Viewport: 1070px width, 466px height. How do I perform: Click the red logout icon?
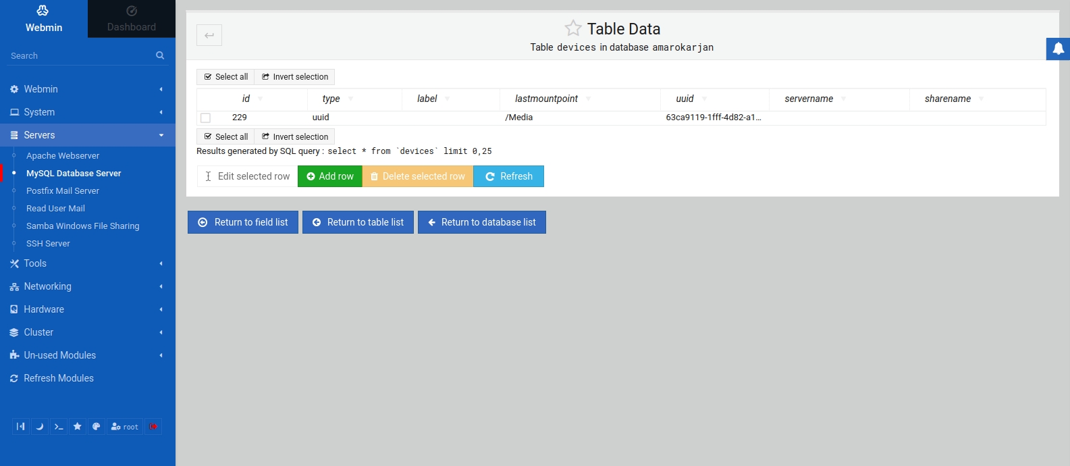point(153,426)
